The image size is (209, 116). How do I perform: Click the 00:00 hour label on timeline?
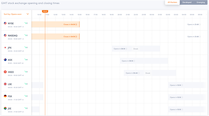152,15
